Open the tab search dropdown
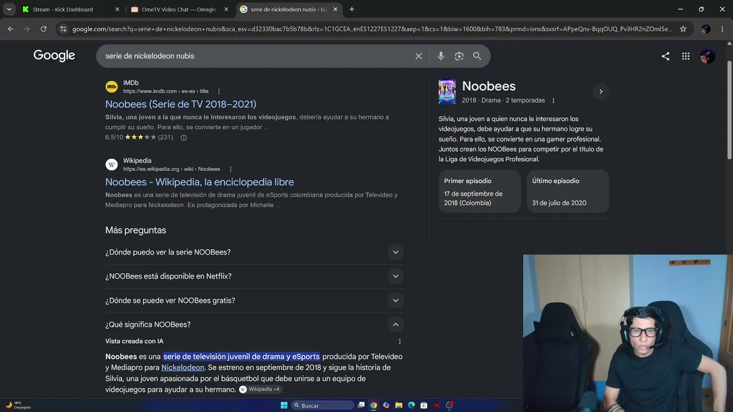Screen dimensions: 733x412 9,9
